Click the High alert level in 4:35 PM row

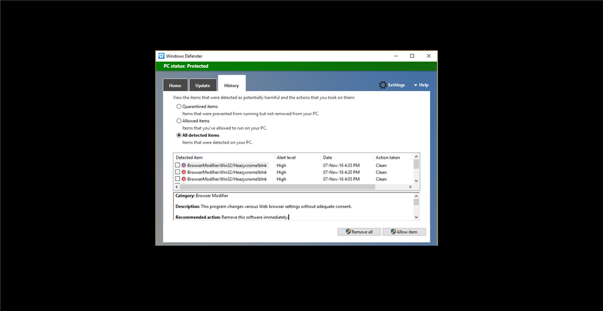[281, 165]
